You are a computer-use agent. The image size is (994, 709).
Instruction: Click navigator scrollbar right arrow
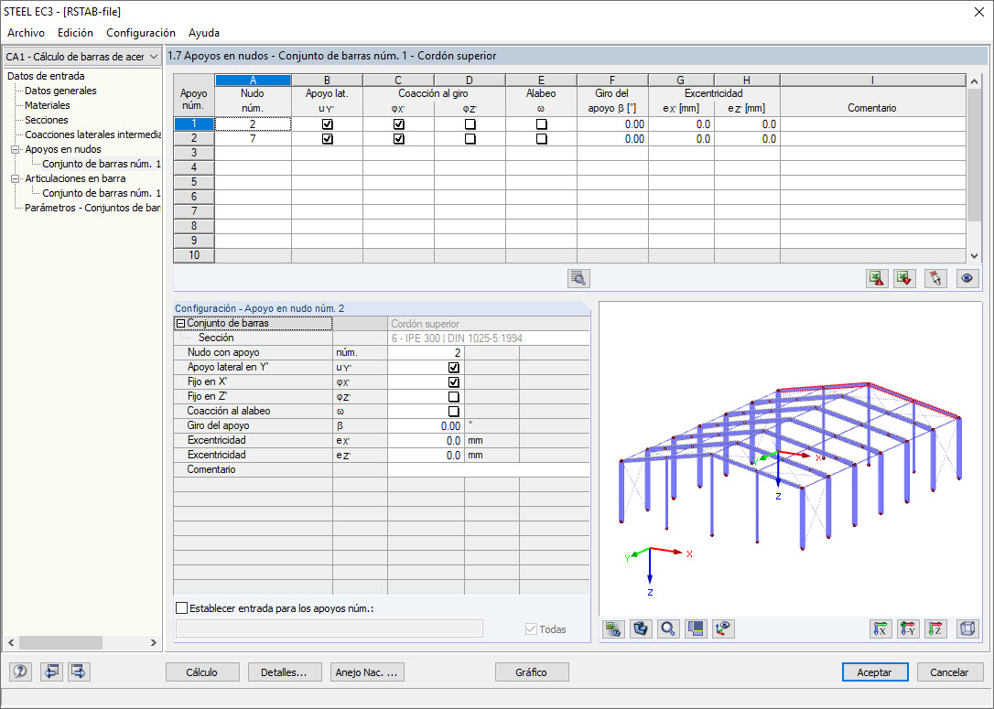pyautogui.click(x=154, y=642)
